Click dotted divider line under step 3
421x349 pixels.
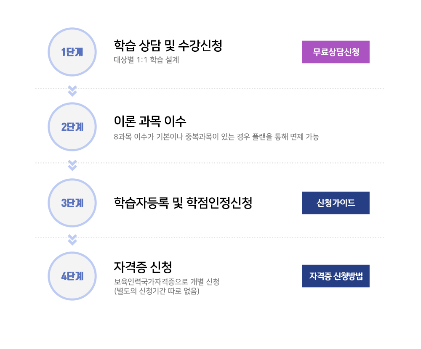209,237
